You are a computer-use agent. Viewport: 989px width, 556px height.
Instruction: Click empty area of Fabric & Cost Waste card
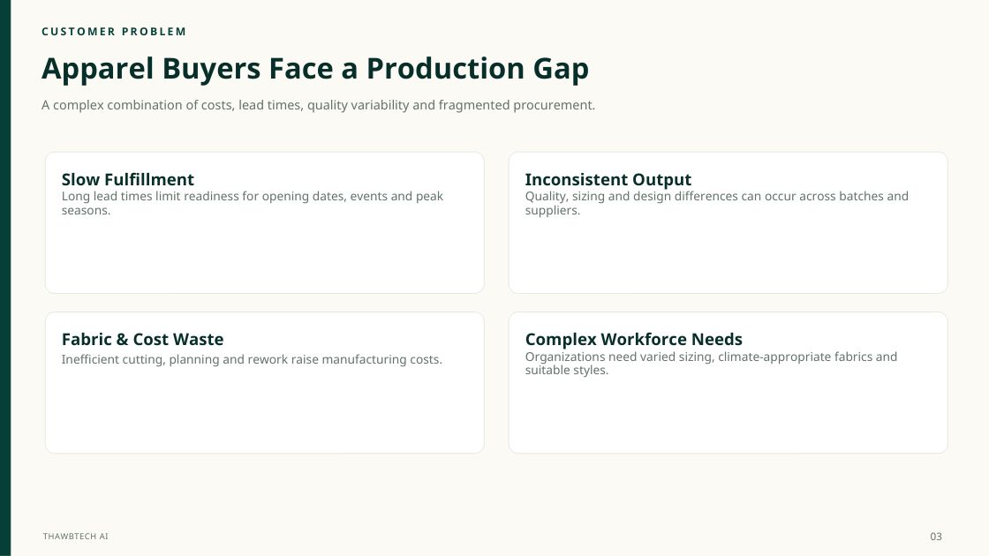tap(265, 413)
